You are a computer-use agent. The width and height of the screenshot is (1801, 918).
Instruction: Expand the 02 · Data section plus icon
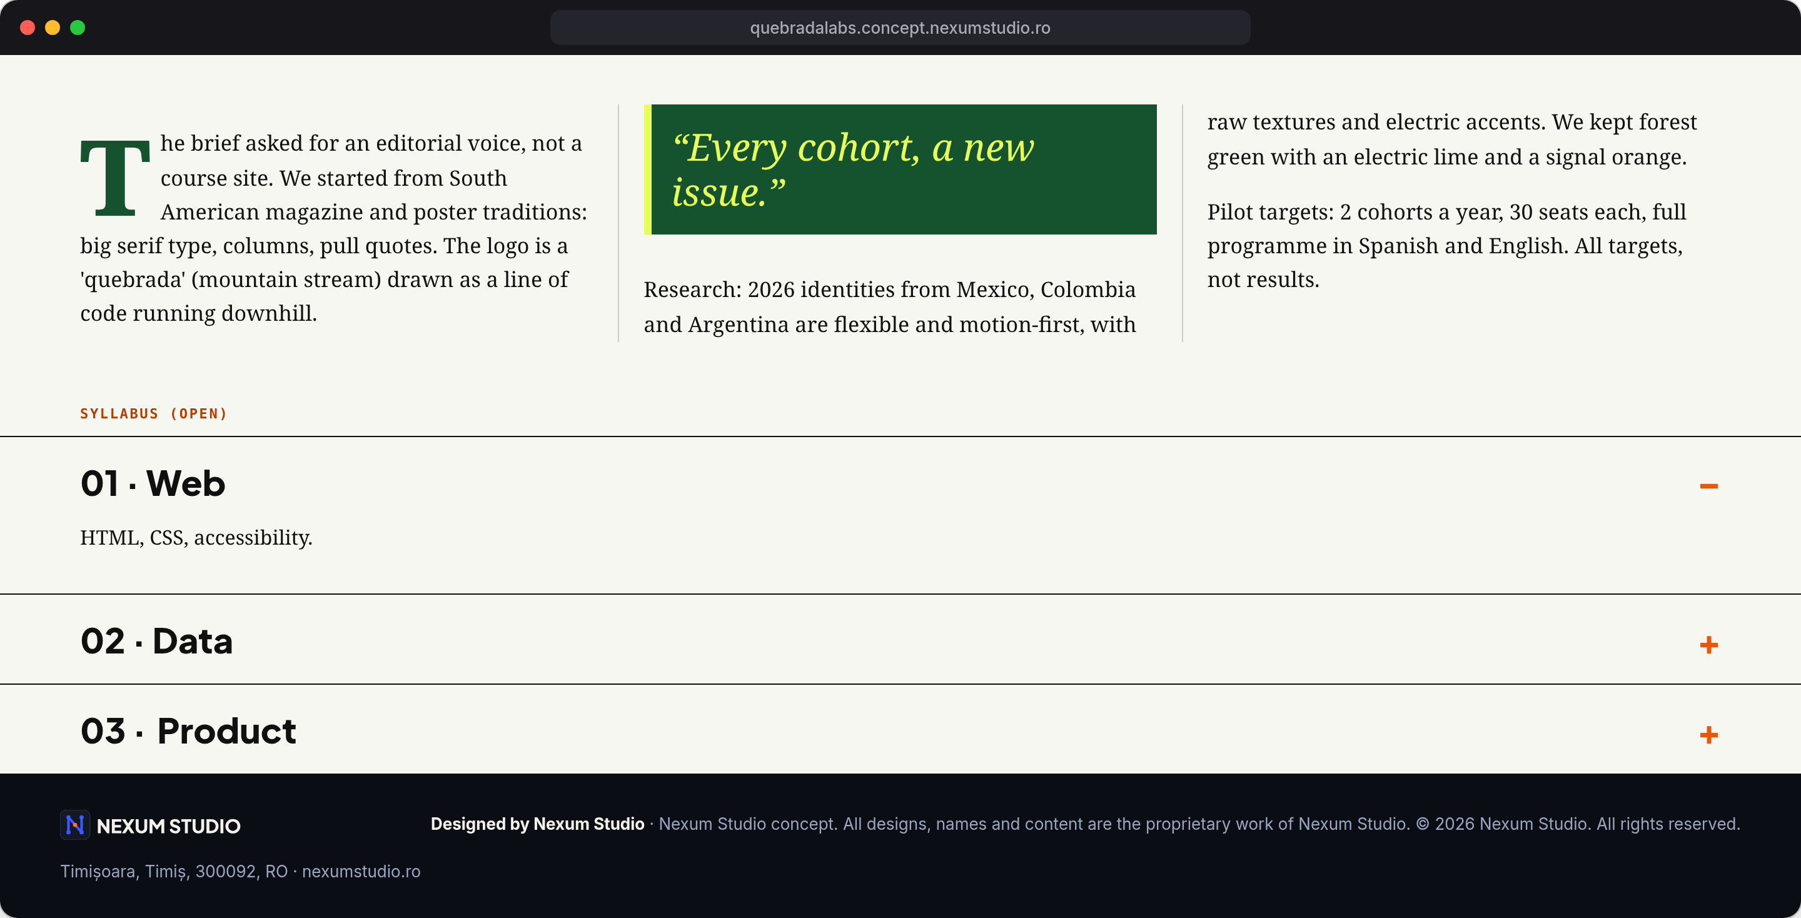tap(1708, 645)
